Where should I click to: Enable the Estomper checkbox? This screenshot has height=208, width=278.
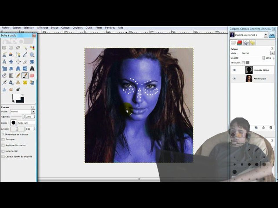3,139
